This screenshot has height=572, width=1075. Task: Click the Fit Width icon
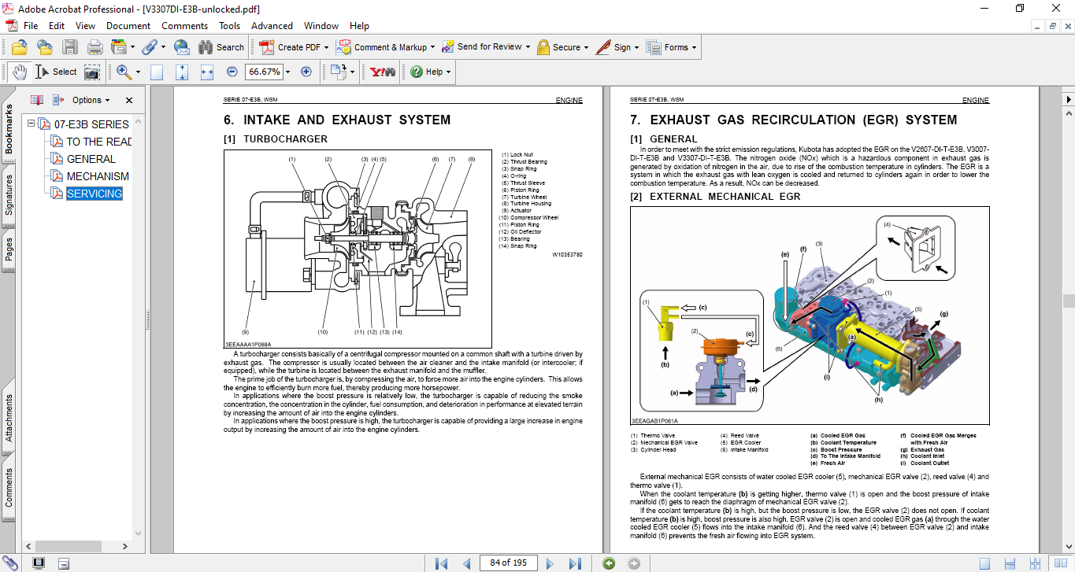point(207,72)
